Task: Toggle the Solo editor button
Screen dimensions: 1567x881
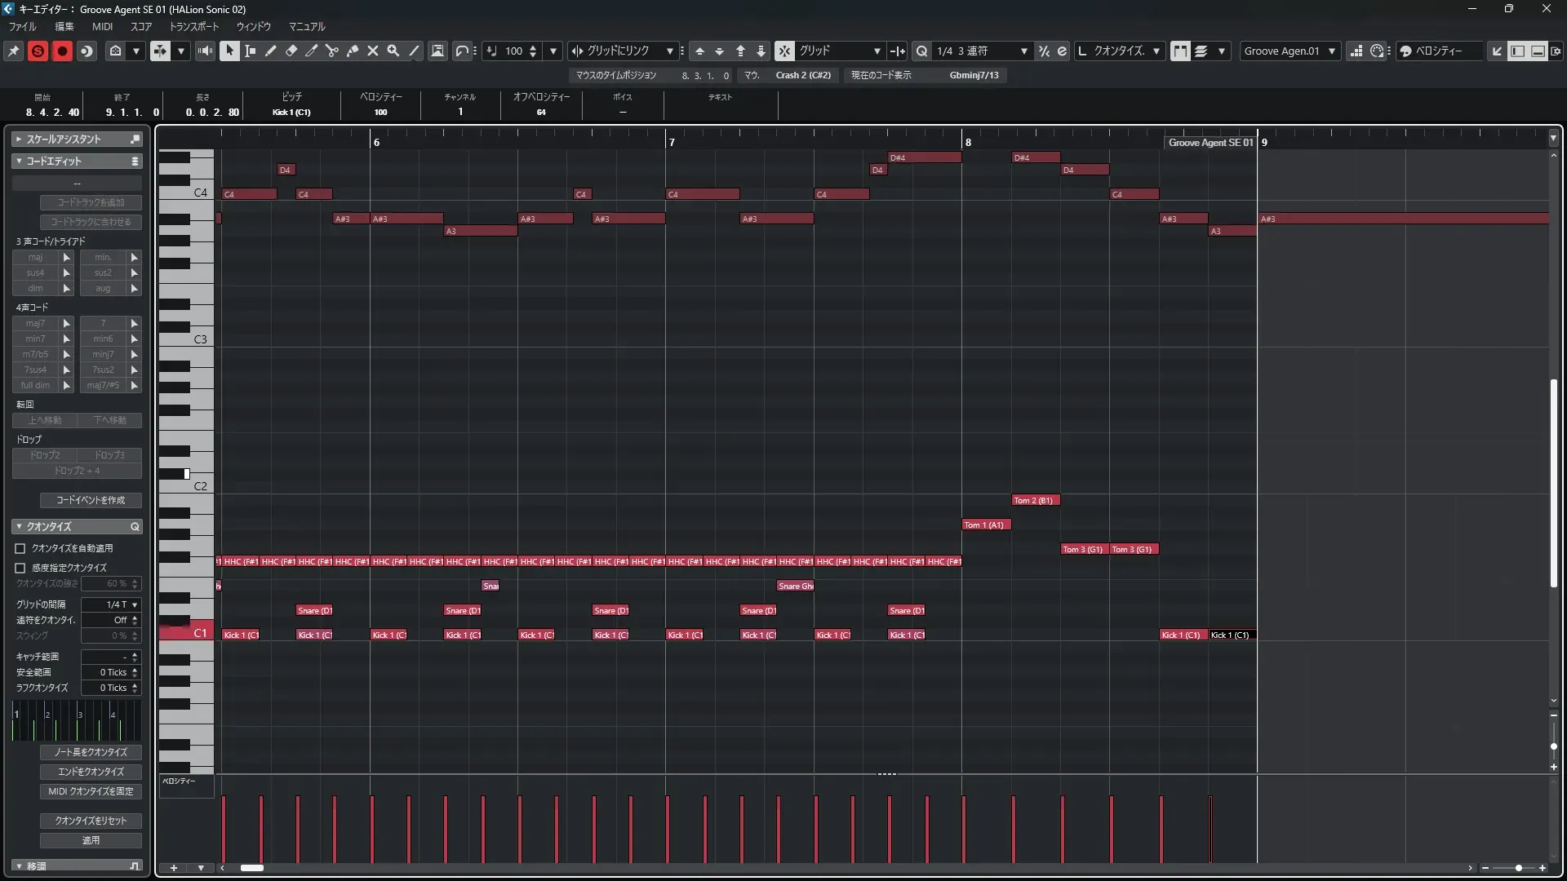Action: (x=38, y=51)
